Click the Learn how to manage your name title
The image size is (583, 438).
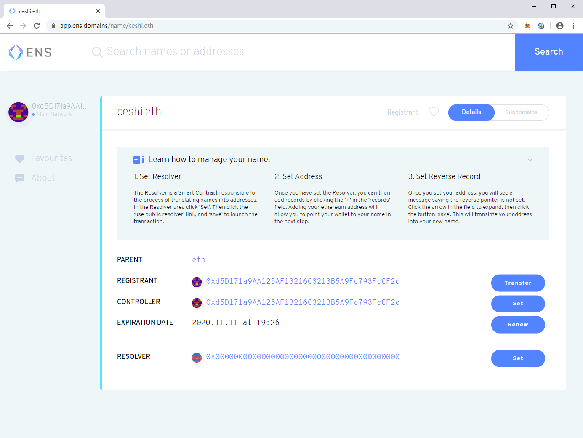click(x=209, y=160)
